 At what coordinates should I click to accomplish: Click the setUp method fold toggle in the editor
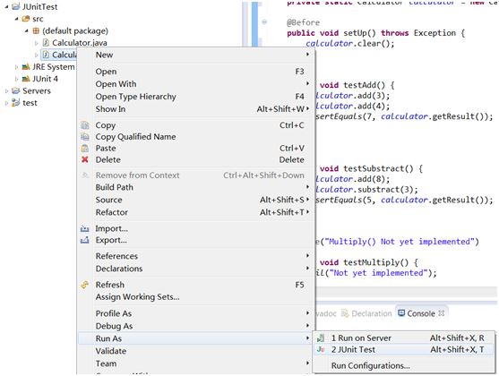tap(264, 22)
